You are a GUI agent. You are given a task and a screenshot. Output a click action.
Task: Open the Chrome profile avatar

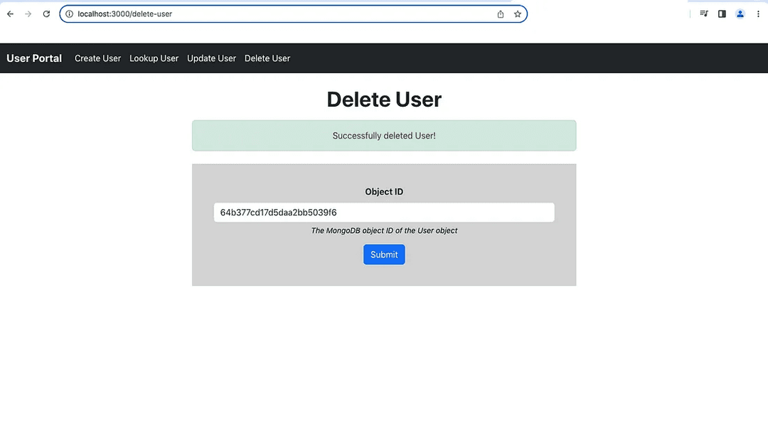click(740, 14)
